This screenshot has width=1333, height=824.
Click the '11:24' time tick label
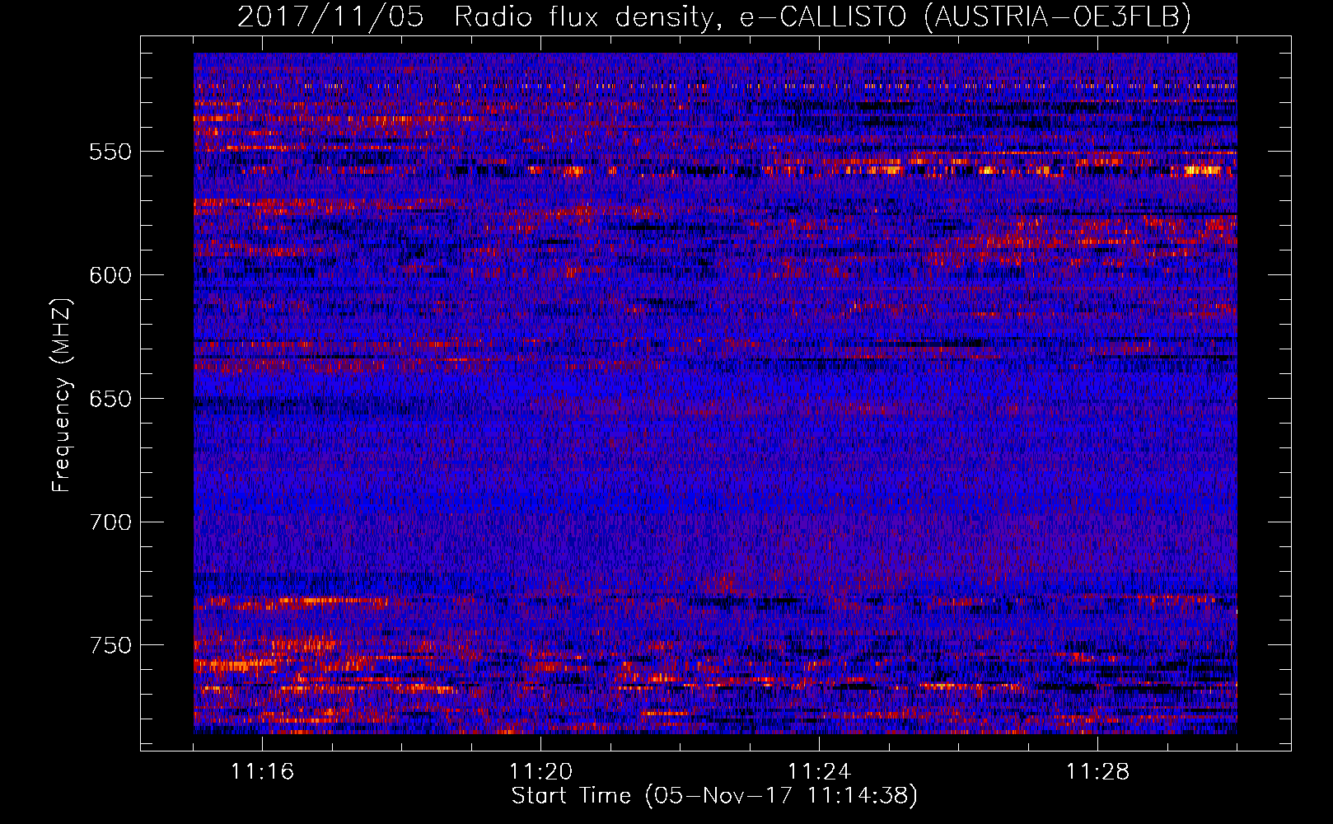click(819, 772)
